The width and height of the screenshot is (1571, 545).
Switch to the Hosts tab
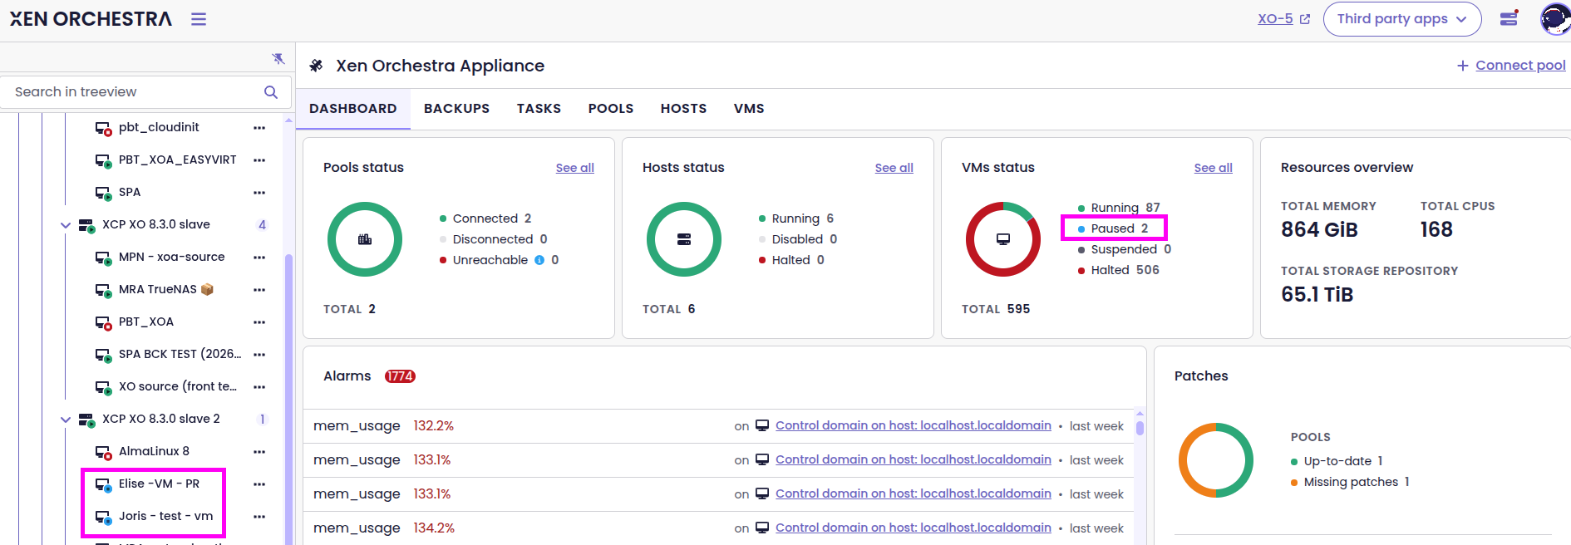click(683, 109)
